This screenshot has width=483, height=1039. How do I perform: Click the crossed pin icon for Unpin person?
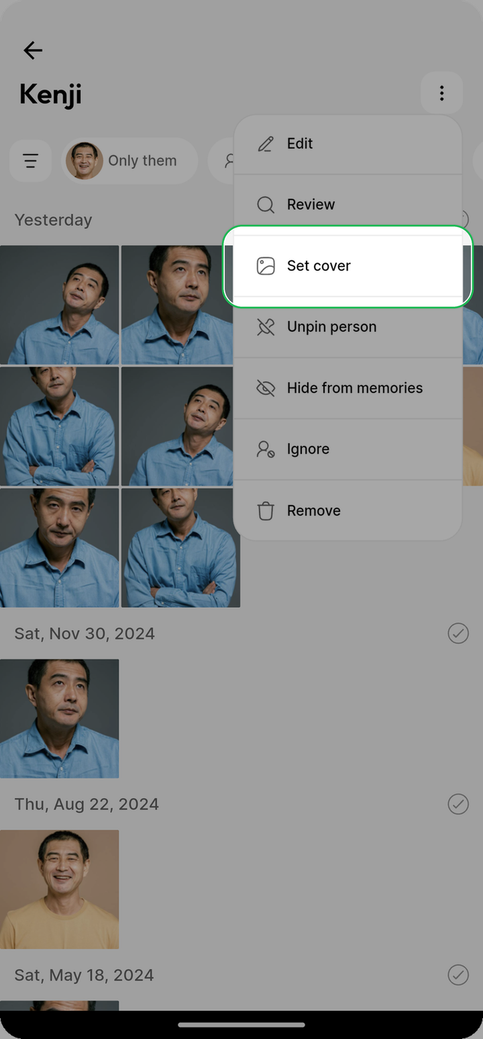266,327
